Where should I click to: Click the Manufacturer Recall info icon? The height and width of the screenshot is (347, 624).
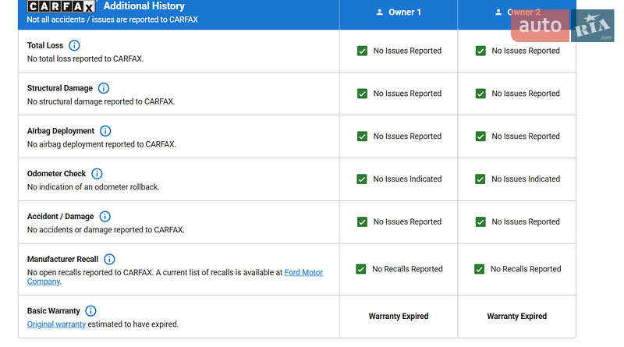(x=109, y=259)
